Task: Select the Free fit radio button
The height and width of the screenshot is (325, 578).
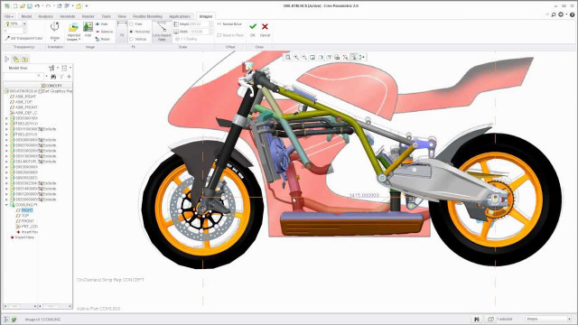Action: click(131, 24)
